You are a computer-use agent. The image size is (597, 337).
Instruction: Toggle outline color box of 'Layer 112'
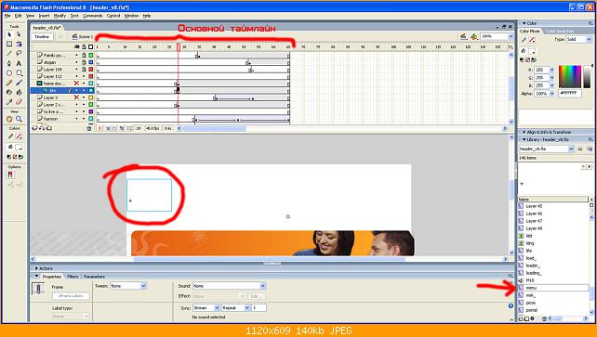point(90,76)
